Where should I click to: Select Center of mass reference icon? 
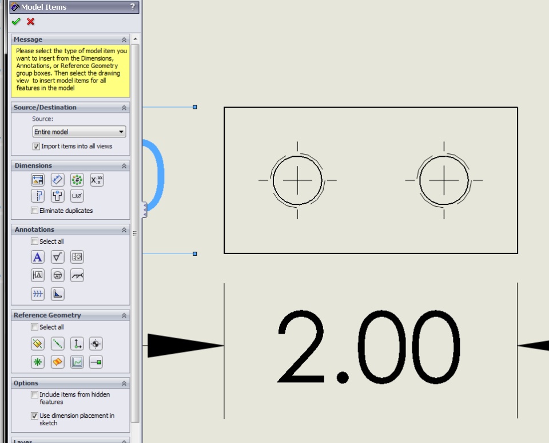96,344
